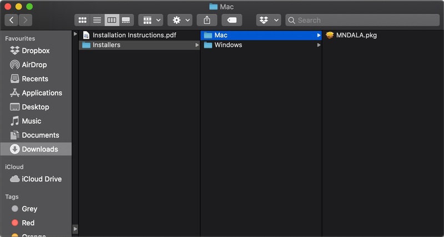Switch to gallery view
This screenshot has height=237, width=444.
tap(127, 20)
